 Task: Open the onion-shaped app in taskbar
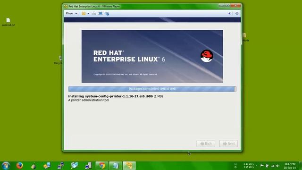[x=34, y=166]
